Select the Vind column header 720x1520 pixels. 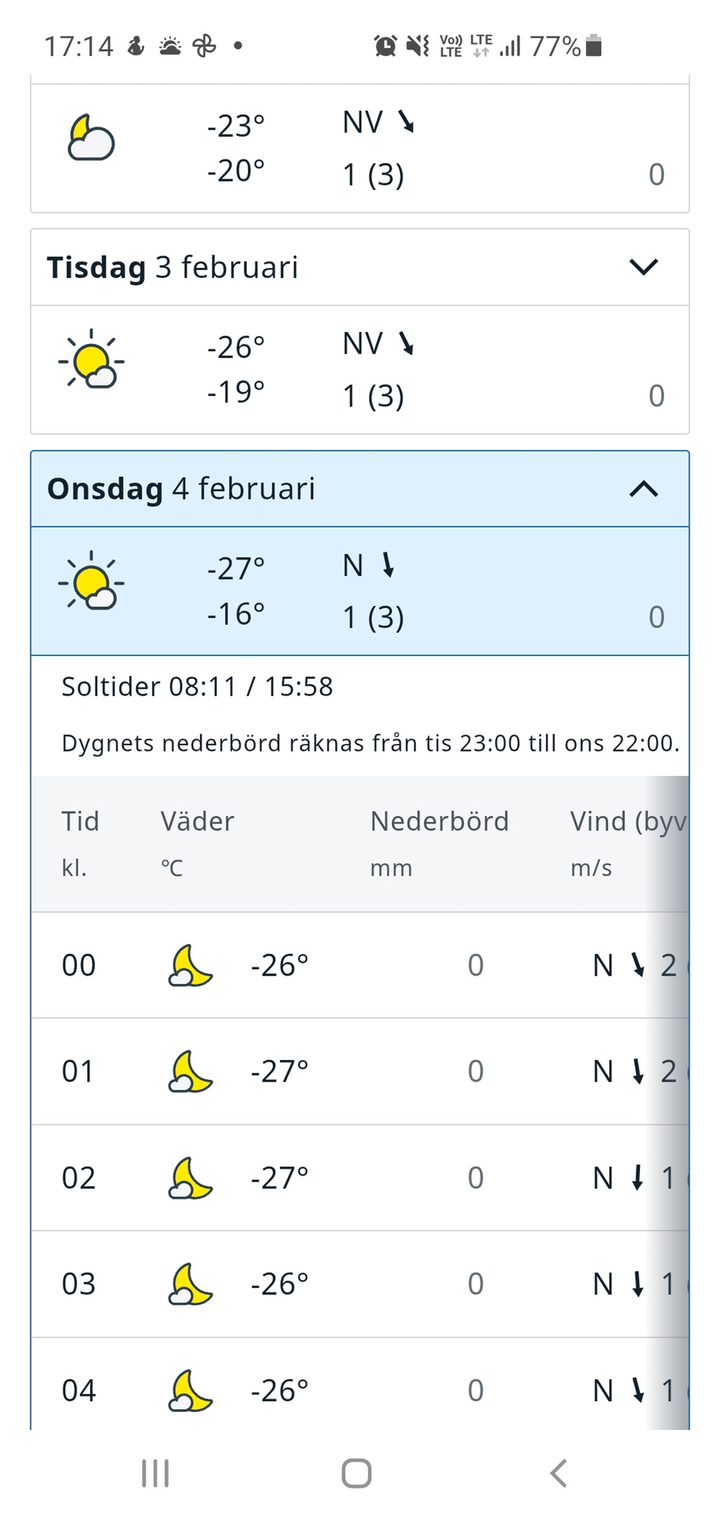pyautogui.click(x=628, y=822)
